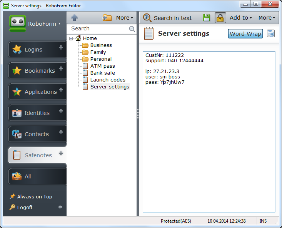Click the pane splitter handle
This screenshot has height=228, width=282.
pyautogui.click(x=138, y=114)
